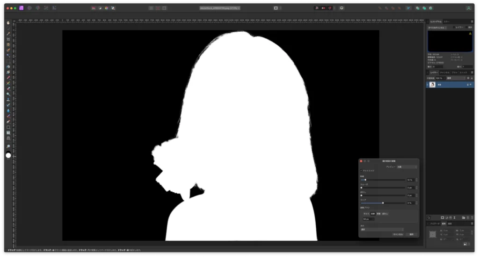Click the キャンセル button
479x257 pixels.
click(x=398, y=234)
